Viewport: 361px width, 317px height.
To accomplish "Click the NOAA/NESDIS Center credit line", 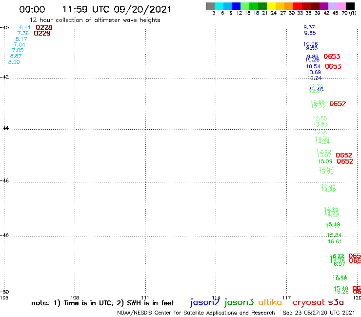I will tap(196, 313).
